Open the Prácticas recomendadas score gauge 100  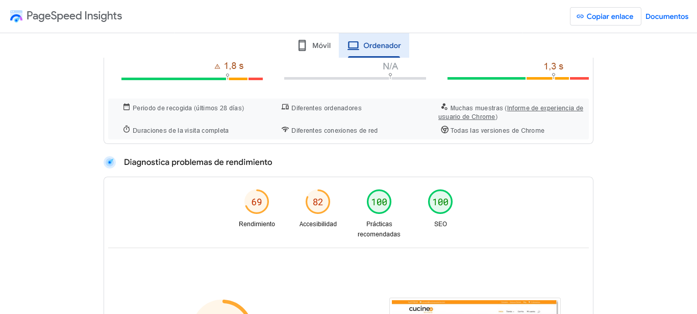(x=379, y=202)
